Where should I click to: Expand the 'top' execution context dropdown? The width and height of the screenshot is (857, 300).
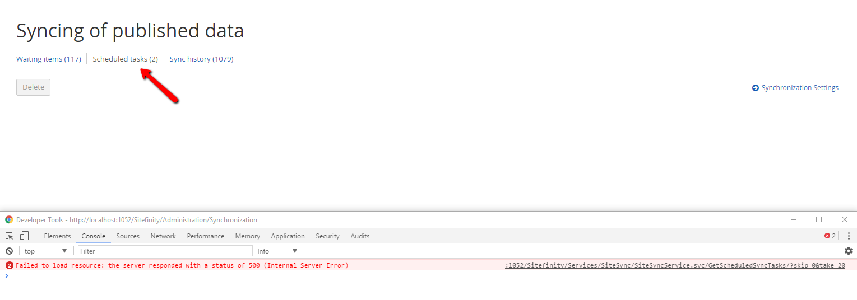click(46, 251)
